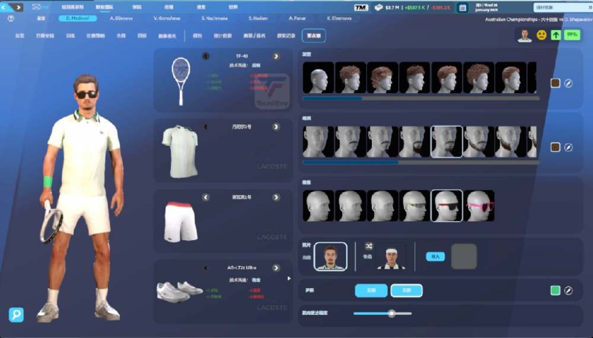Click the browser forward arrow at top left

[18, 7]
